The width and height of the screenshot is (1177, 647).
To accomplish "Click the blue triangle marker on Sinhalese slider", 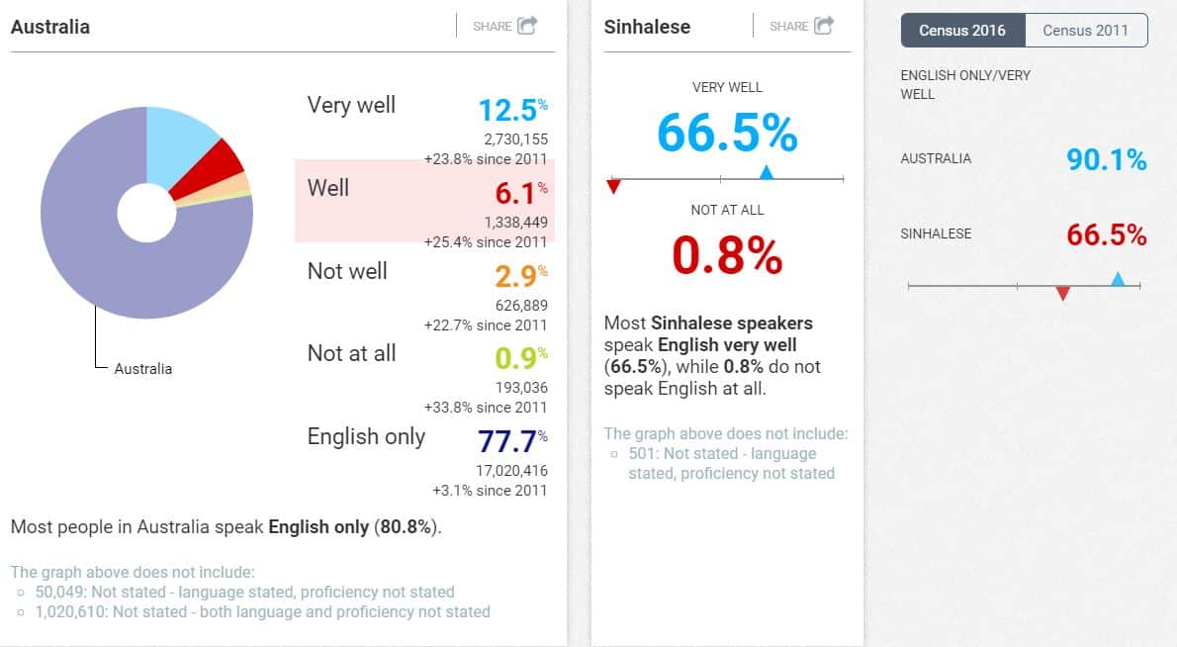I will pyautogui.click(x=766, y=173).
